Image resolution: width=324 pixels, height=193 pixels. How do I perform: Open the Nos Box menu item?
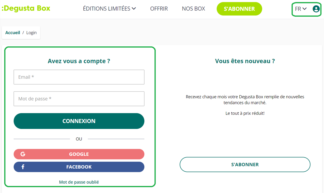coord(194,9)
